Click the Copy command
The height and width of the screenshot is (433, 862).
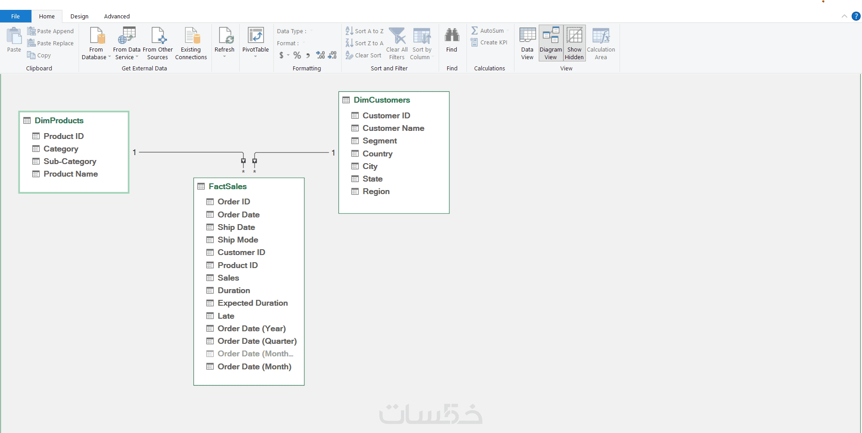tap(39, 55)
